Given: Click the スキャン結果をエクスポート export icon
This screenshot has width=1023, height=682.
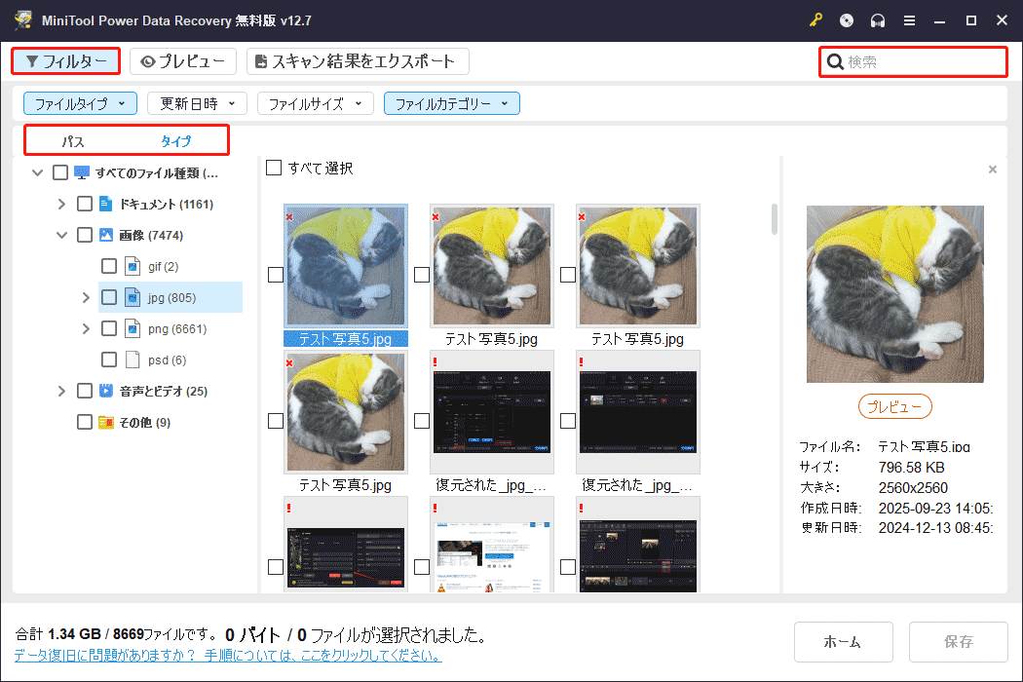Looking at the screenshot, I should tap(261, 60).
